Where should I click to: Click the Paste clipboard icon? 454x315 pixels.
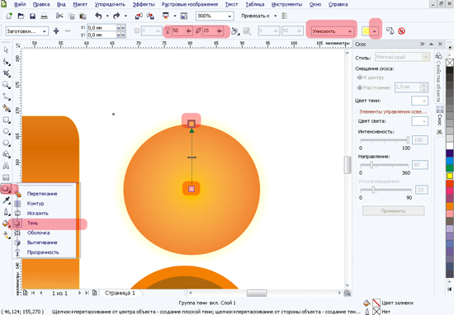(x=83, y=16)
